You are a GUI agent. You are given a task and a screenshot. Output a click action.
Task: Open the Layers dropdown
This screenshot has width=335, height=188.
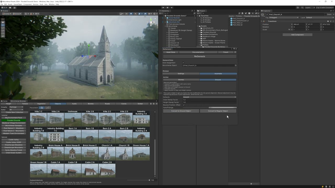[x=310, y=8]
